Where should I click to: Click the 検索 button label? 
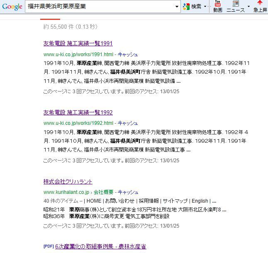coord(196,7)
